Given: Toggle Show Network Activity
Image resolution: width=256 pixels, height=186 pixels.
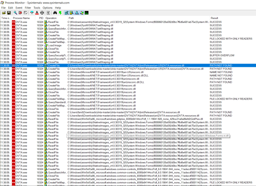Looking at the screenshot, I should (77, 13).
